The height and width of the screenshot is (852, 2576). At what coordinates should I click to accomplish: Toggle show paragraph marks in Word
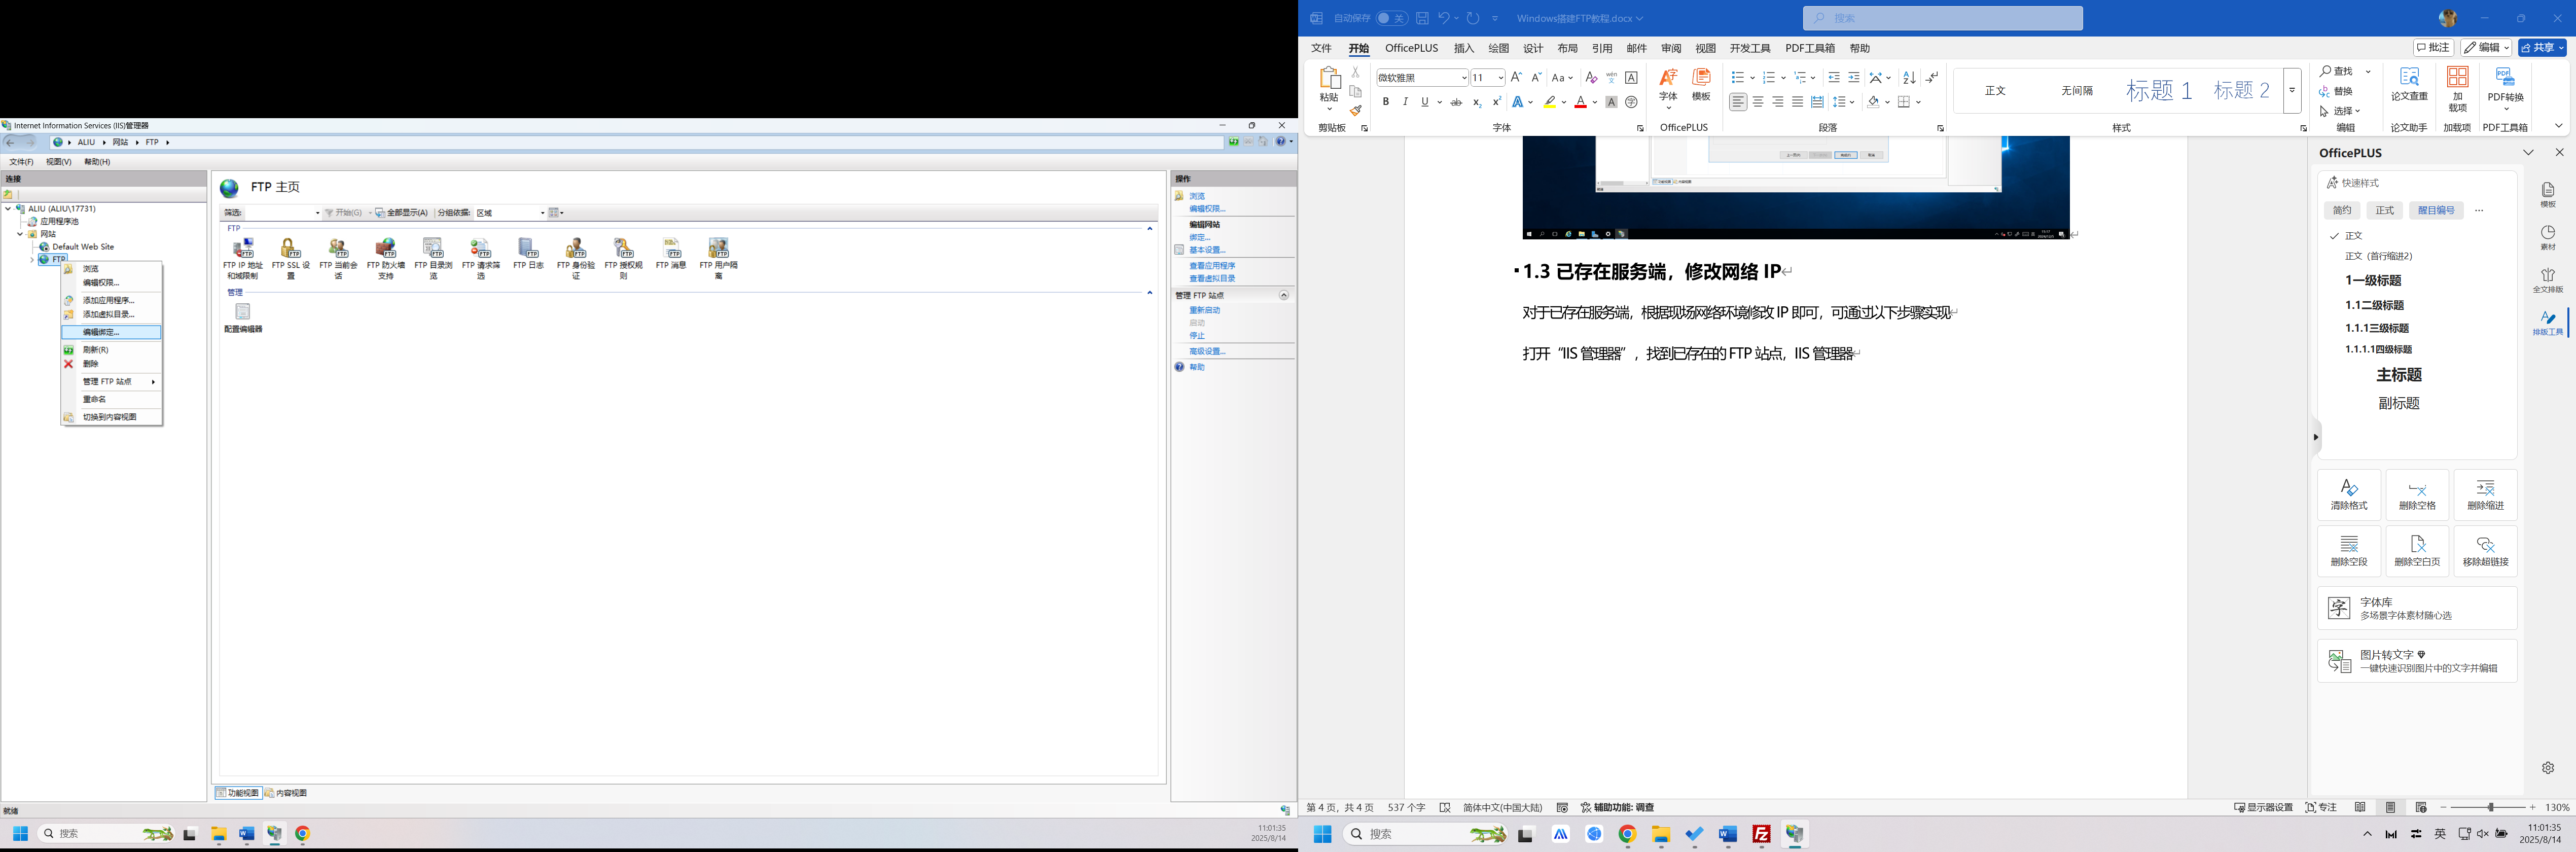(1932, 77)
